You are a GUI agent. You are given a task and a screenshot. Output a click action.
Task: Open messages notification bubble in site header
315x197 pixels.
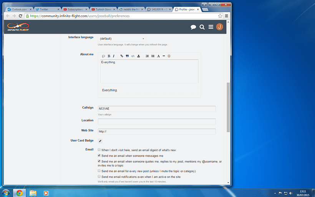pos(193,27)
